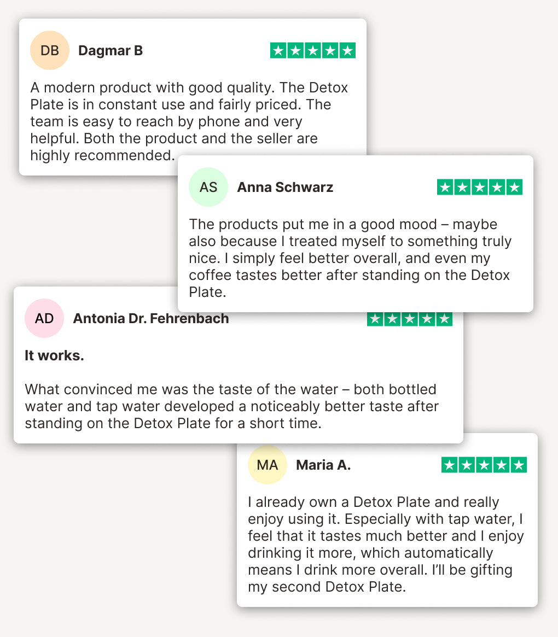This screenshot has width=558, height=637.
Task: Click Maria A.'s five-star rating
Action: click(484, 465)
